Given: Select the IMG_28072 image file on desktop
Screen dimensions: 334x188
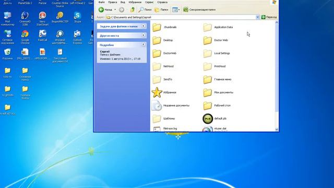Looking at the screenshot, I should click(x=25, y=54).
